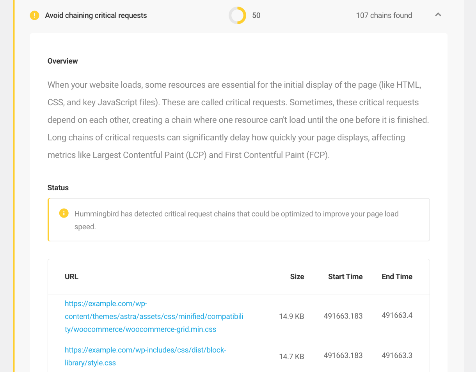Viewport: 476px width, 372px height.
Task: Click end time value 491663.3
Action: coord(397,355)
